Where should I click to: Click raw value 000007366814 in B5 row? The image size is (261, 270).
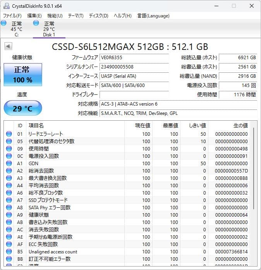231,251
